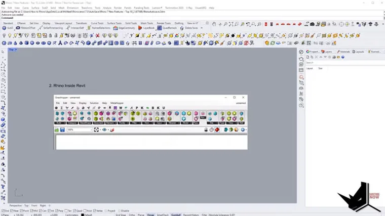Viewport: 385px width, 216px height.
Task: Click the QuadRemesh tool
Action: 167,28
